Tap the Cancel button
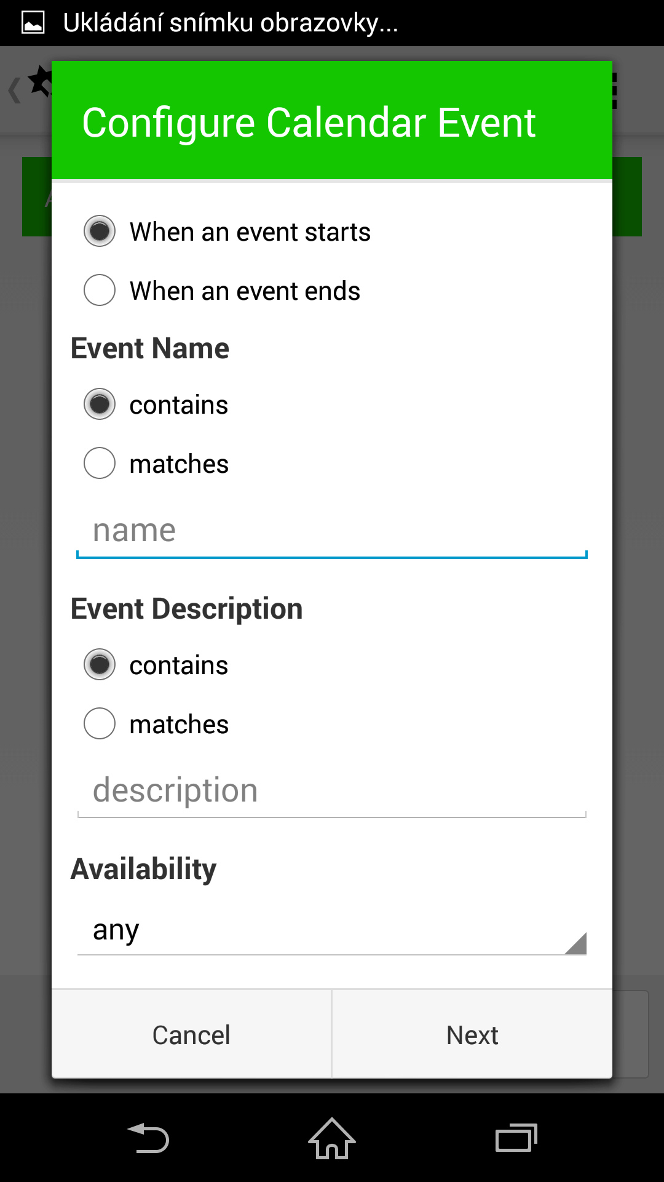This screenshot has height=1182, width=664. coord(191,1034)
